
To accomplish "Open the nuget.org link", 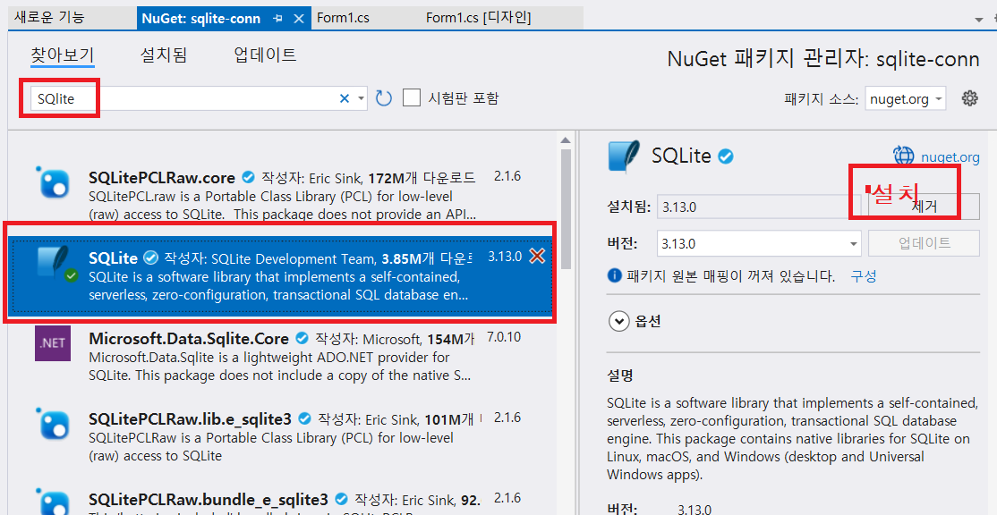I will coord(950,156).
